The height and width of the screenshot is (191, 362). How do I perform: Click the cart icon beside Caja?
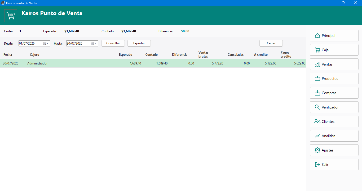pyautogui.click(x=317, y=50)
